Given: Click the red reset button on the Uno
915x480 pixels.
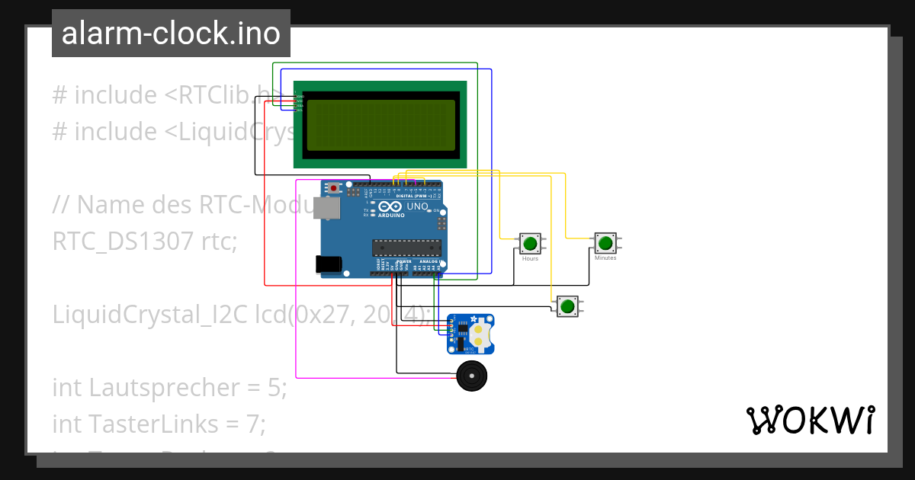Looking at the screenshot, I should 334,188.
